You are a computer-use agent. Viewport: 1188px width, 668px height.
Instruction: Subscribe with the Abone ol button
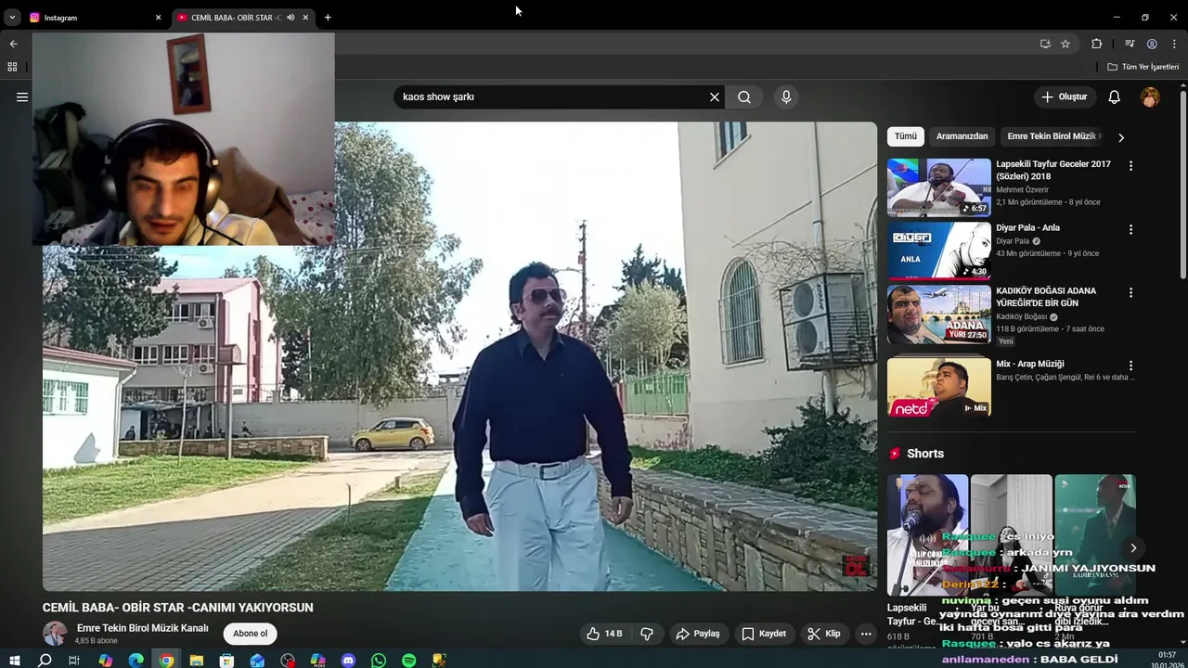[250, 634]
